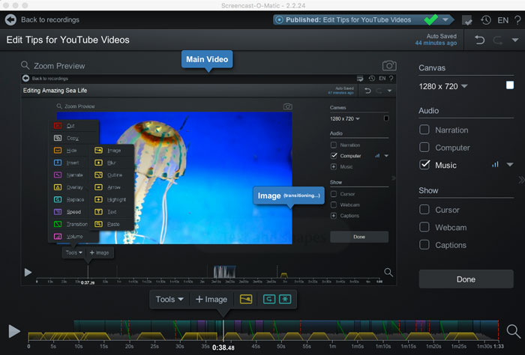Click the teal freeze-frame star icon
The height and width of the screenshot is (355, 525).
(285, 299)
